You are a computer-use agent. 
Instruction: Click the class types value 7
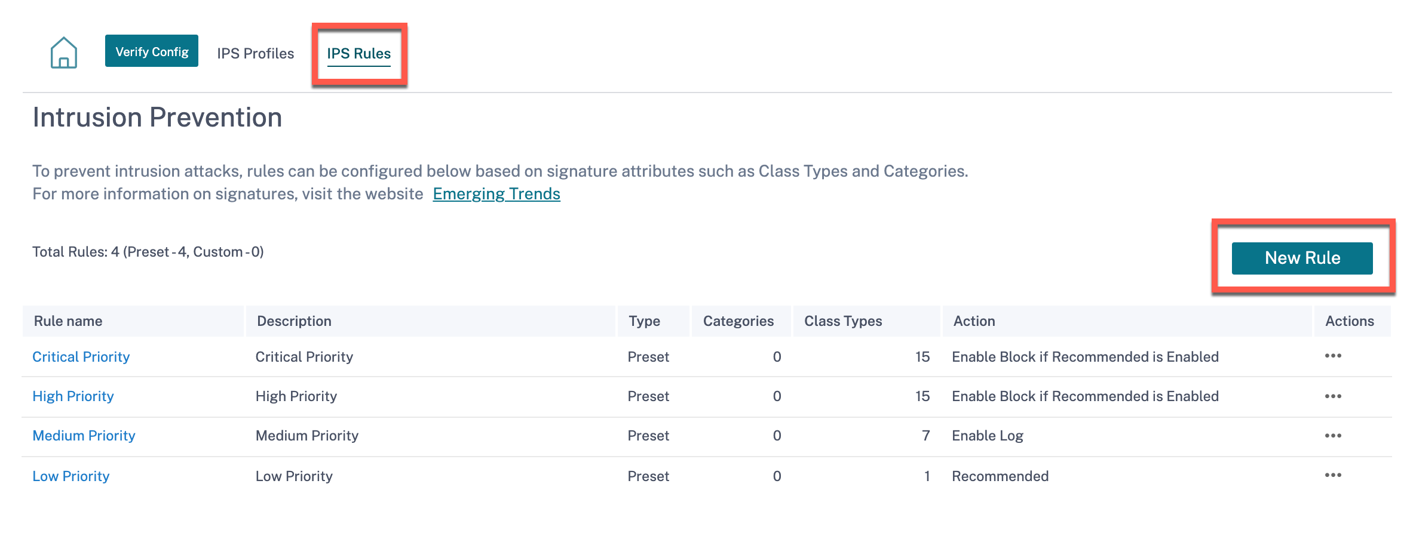pyautogui.click(x=925, y=436)
